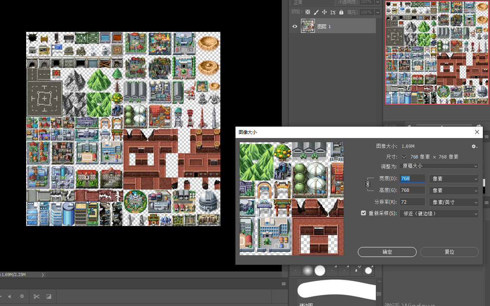The height and width of the screenshot is (306, 490).
Task: Select the soft round brush preset
Action: click(x=308, y=270)
